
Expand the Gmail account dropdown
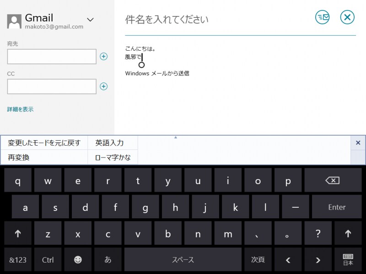90,20
